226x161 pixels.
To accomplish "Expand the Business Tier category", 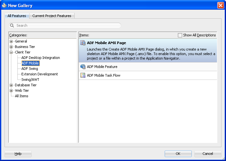I will point(11,47).
